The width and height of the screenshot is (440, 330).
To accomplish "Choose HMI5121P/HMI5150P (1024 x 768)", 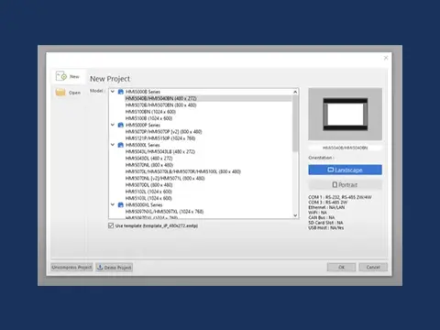I will (x=160, y=138).
